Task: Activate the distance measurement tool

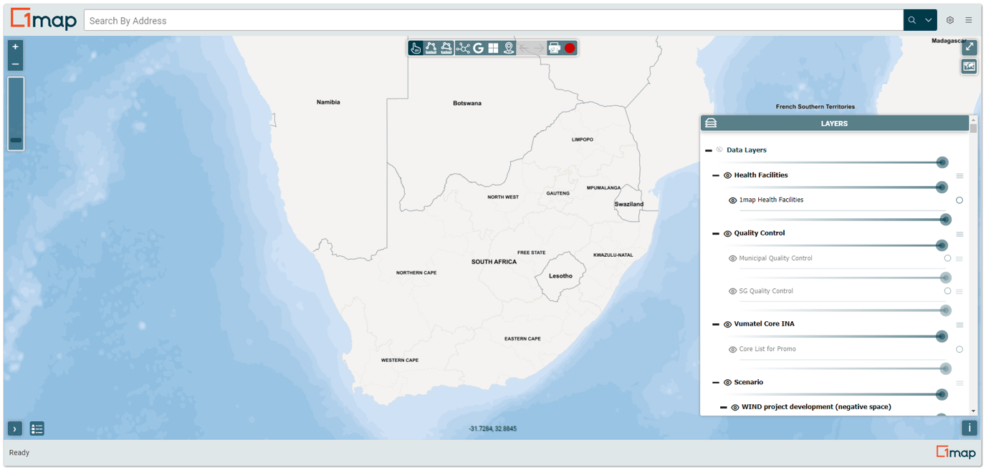Action: click(x=431, y=48)
